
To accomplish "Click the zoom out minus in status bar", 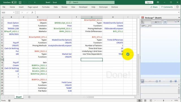I will pos(155,101).
